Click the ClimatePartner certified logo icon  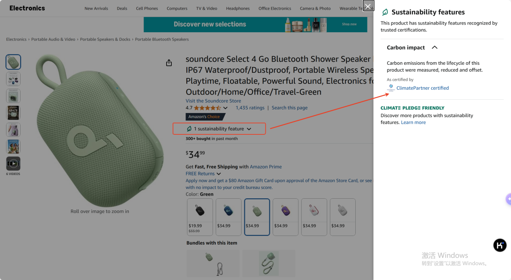(x=391, y=88)
